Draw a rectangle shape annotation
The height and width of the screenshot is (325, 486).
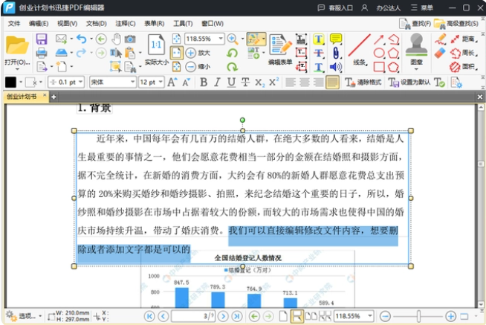click(379, 67)
